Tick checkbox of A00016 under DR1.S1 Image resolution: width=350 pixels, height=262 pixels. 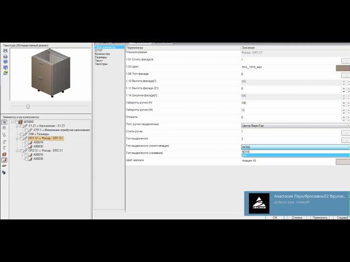click(26, 142)
